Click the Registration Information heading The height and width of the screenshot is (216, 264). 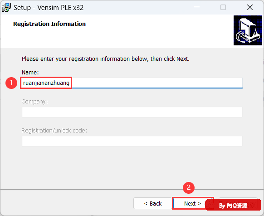click(49, 24)
